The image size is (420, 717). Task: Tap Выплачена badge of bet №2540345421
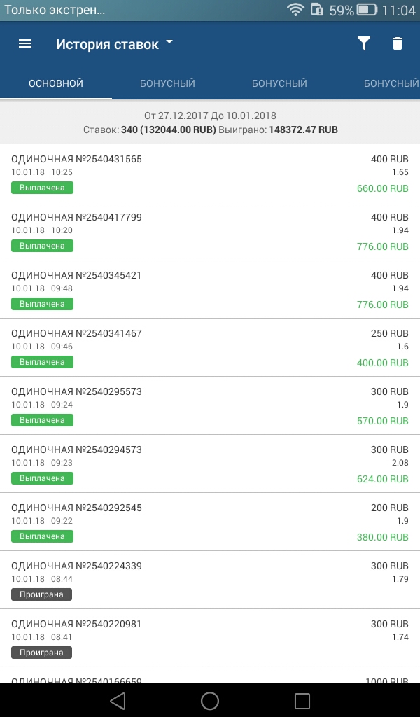(42, 304)
